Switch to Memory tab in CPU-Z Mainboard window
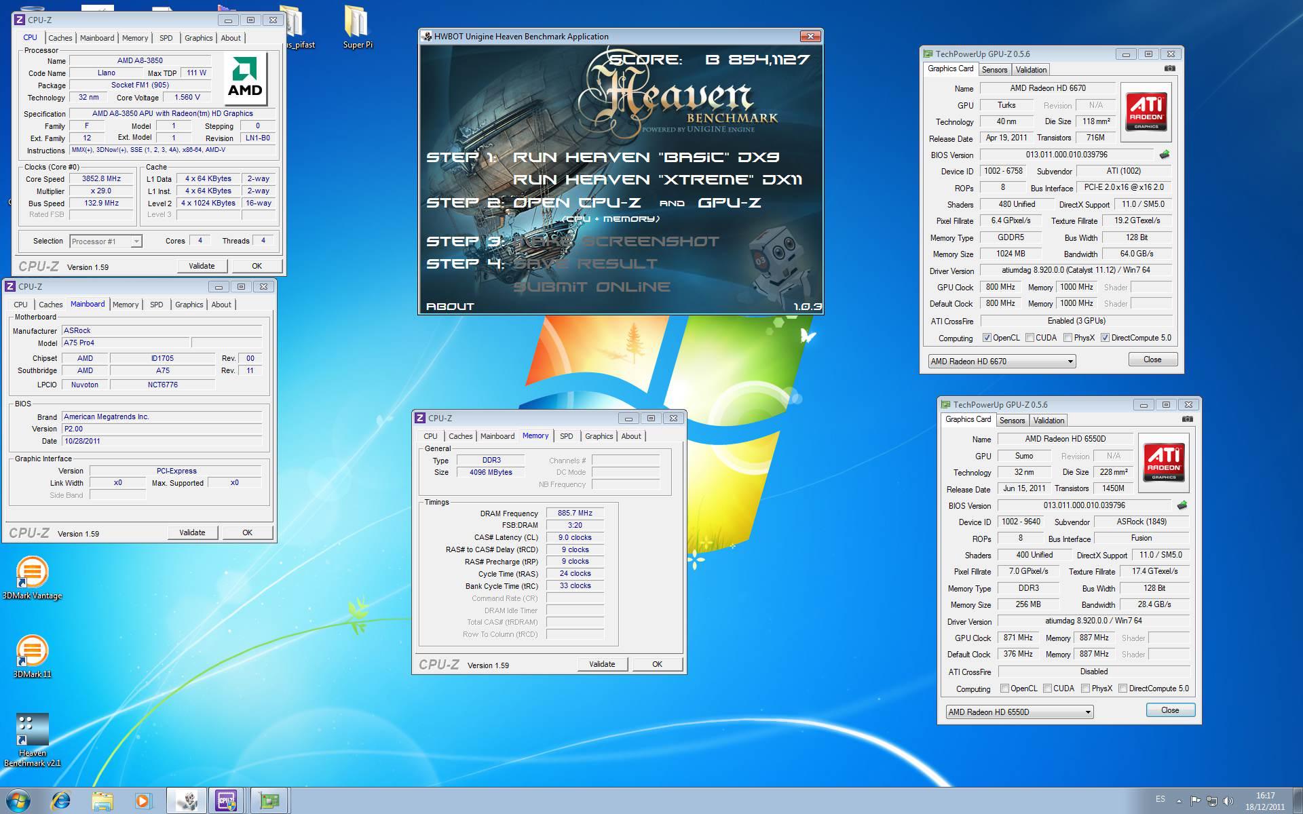The height and width of the screenshot is (814, 1303). [126, 305]
